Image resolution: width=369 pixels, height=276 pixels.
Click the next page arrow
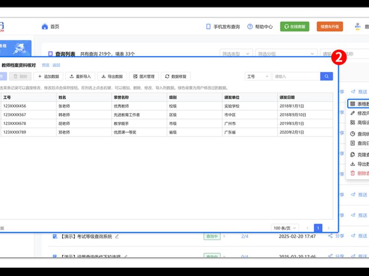[x=328, y=228]
